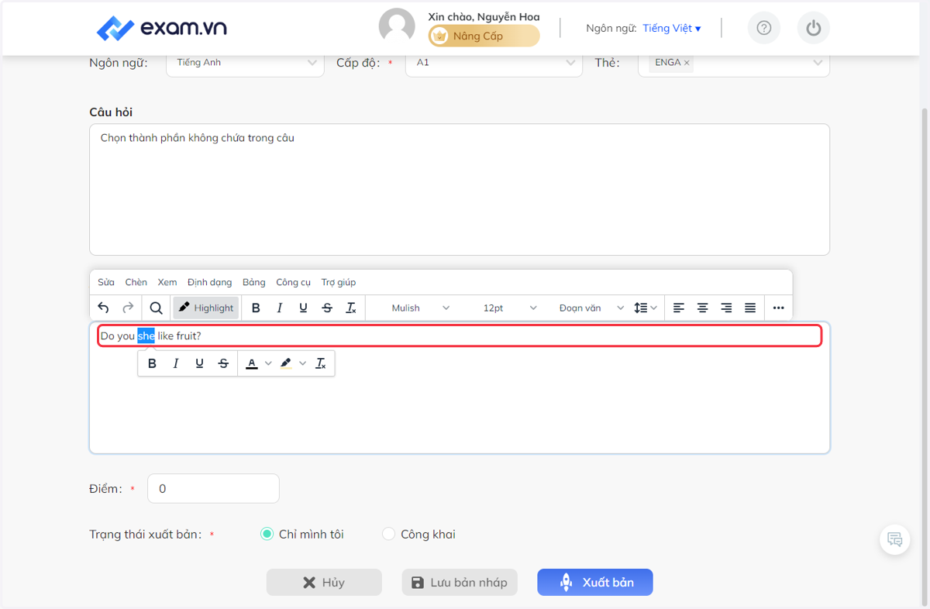Click the redo arrow in editor toolbar
The height and width of the screenshot is (609, 930).
(x=129, y=308)
